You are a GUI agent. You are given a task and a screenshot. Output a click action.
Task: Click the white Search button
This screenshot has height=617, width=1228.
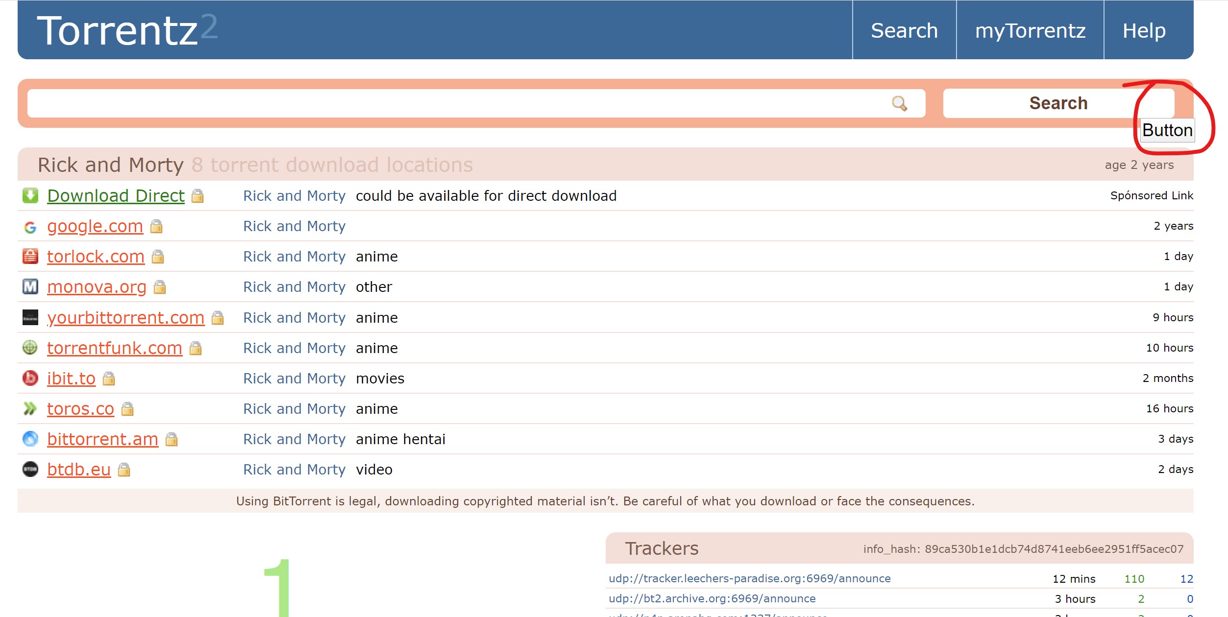click(x=1058, y=103)
